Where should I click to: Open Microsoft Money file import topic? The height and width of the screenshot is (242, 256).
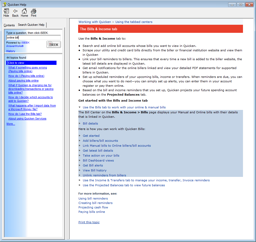[x=32, y=107]
